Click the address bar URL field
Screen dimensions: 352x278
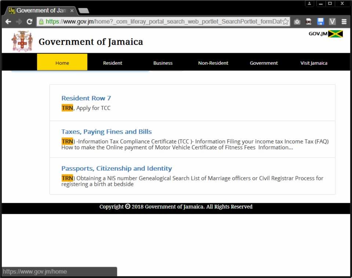163,22
